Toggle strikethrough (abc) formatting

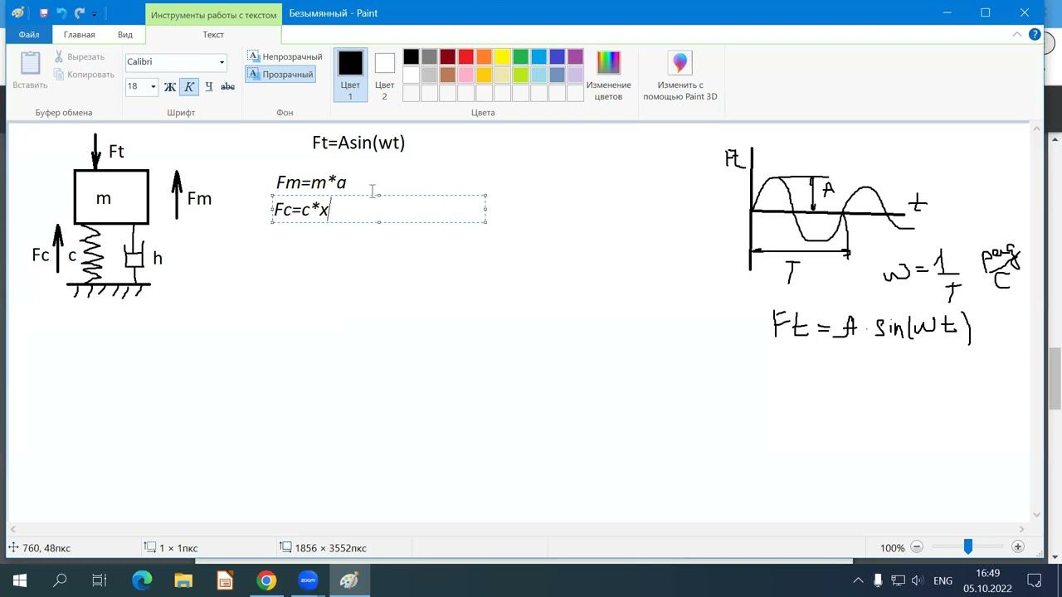(227, 86)
